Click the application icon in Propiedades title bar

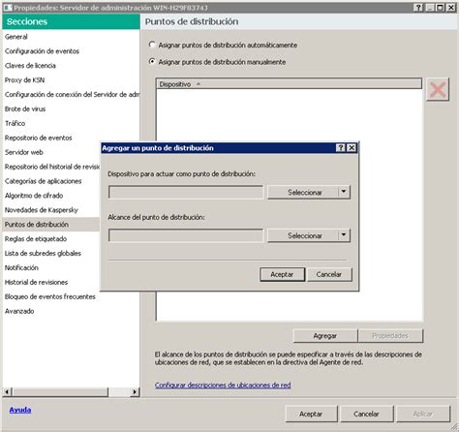tap(8, 8)
